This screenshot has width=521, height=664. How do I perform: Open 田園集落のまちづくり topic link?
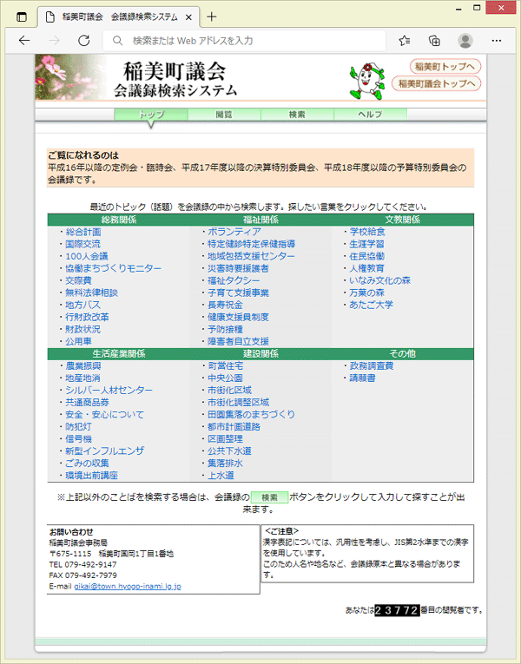[x=251, y=415]
